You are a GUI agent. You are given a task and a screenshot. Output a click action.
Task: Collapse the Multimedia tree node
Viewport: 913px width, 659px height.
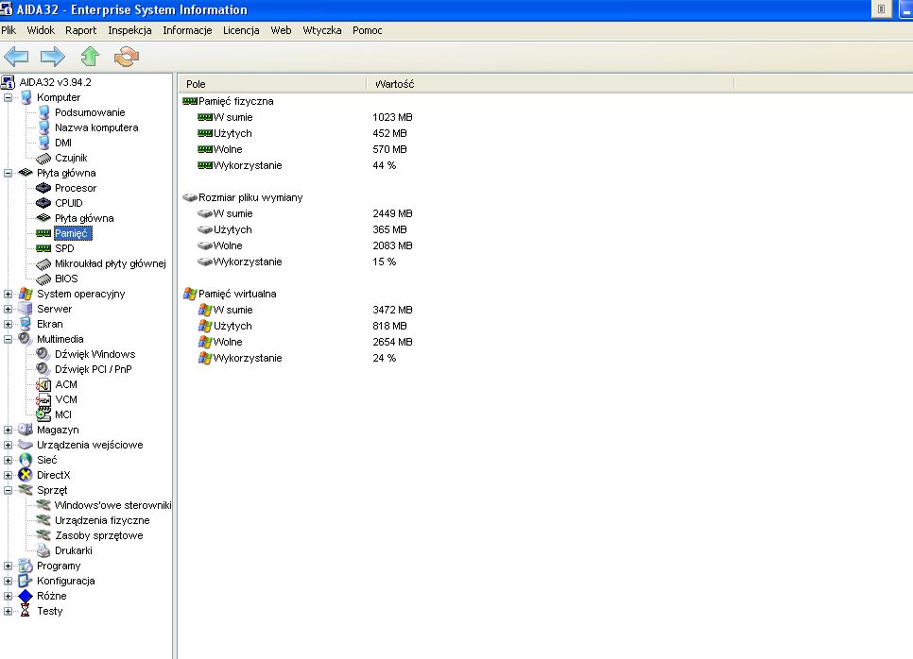coord(9,339)
